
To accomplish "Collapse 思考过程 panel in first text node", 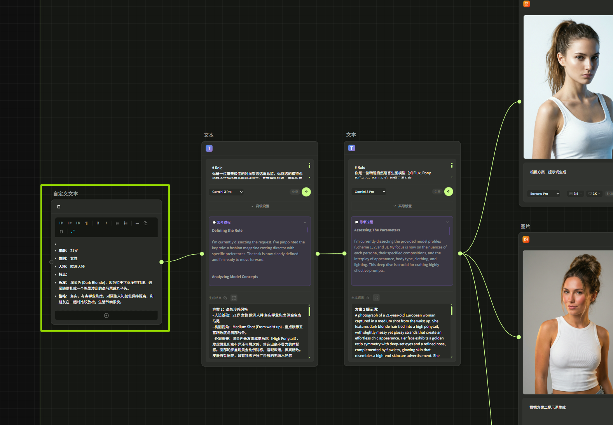I will pos(305,222).
